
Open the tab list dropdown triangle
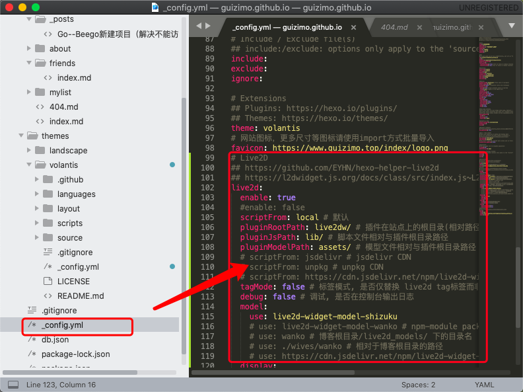coord(512,26)
